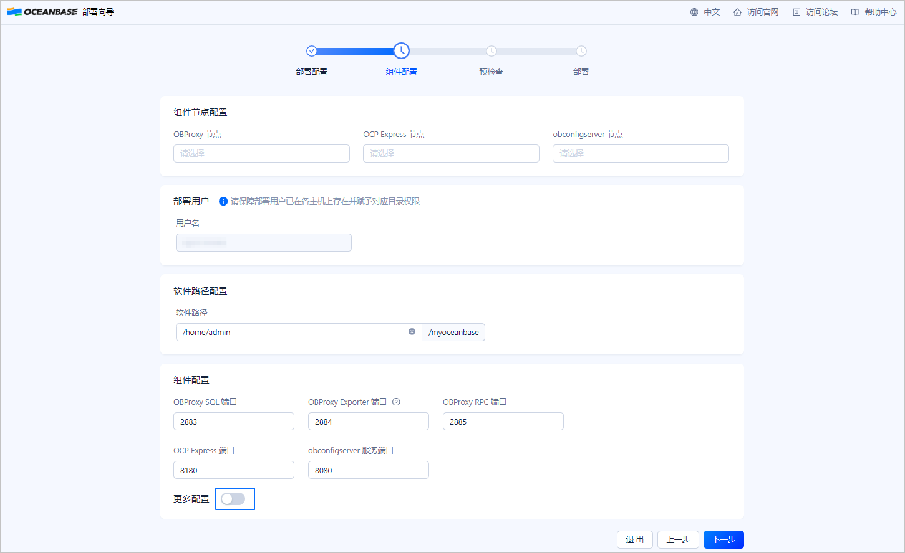Image resolution: width=905 pixels, height=553 pixels.
Task: Click the globe language icon
Action: click(x=694, y=12)
